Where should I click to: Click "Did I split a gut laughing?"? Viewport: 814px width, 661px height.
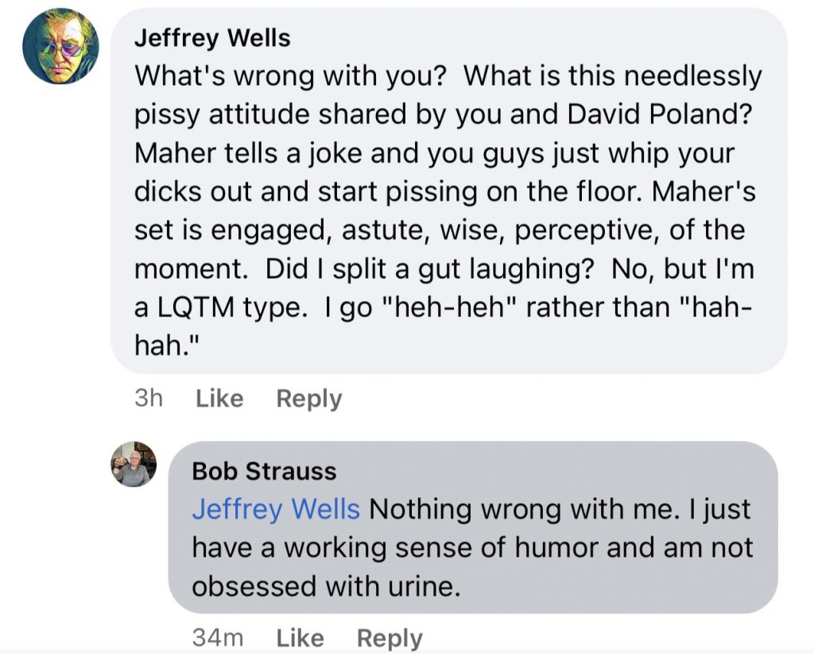point(430,269)
